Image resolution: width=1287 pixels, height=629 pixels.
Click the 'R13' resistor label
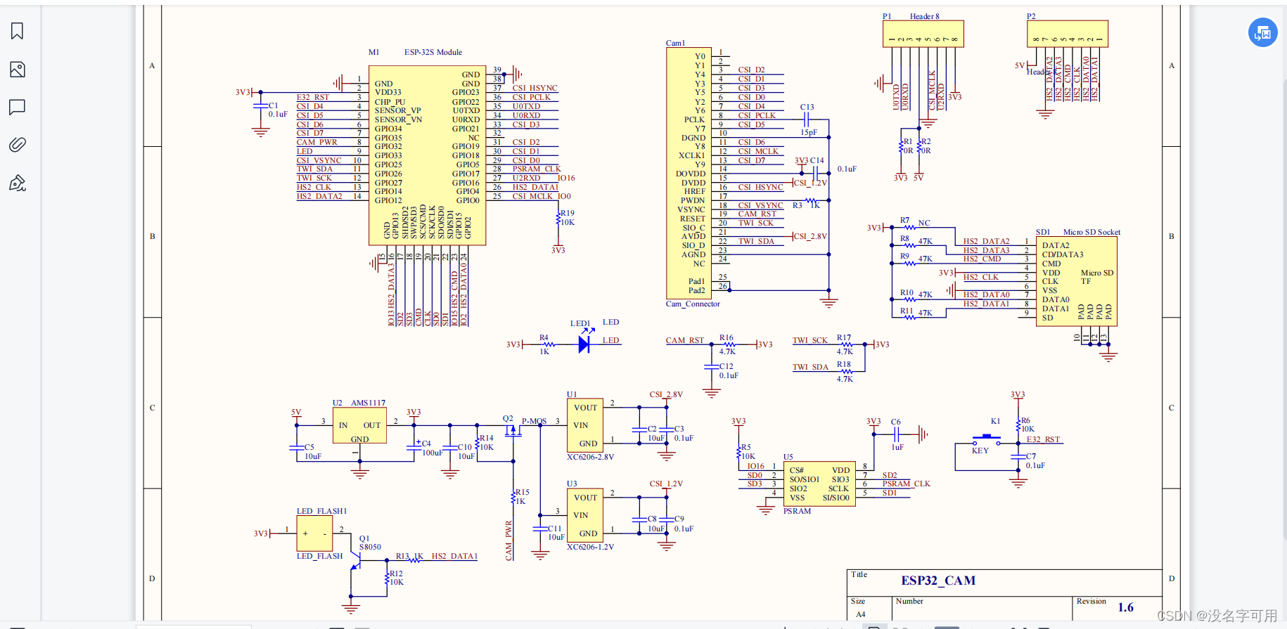(x=402, y=556)
